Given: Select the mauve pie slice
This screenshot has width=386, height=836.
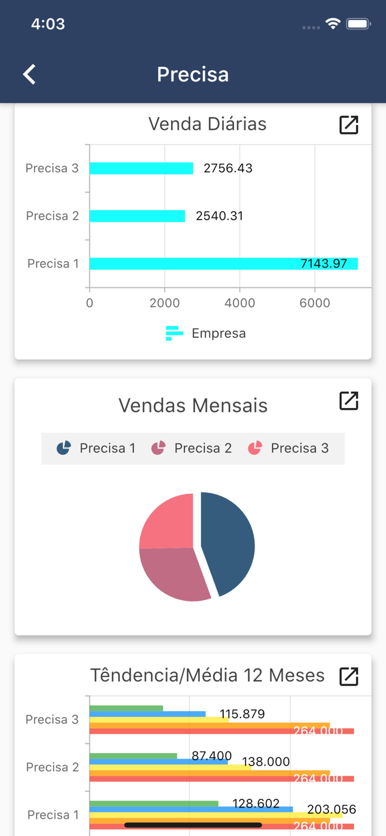Looking at the screenshot, I should pos(173,573).
